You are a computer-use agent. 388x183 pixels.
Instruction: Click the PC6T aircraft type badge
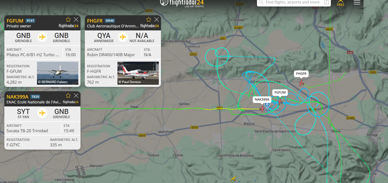(30, 21)
